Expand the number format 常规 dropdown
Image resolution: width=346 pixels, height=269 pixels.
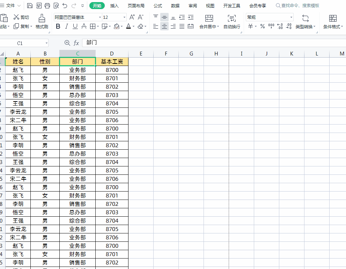click(x=291, y=17)
